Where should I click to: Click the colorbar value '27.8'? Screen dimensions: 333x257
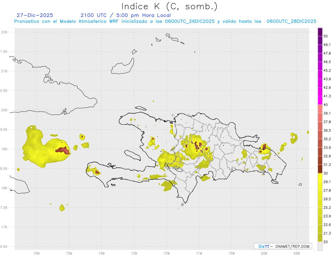[x=327, y=190]
